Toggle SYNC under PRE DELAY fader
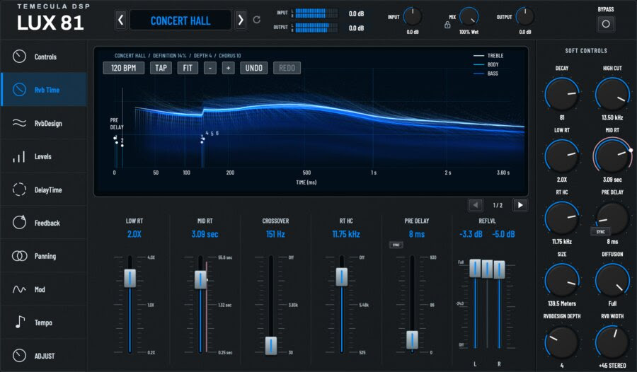637x372 pixels. (396, 245)
